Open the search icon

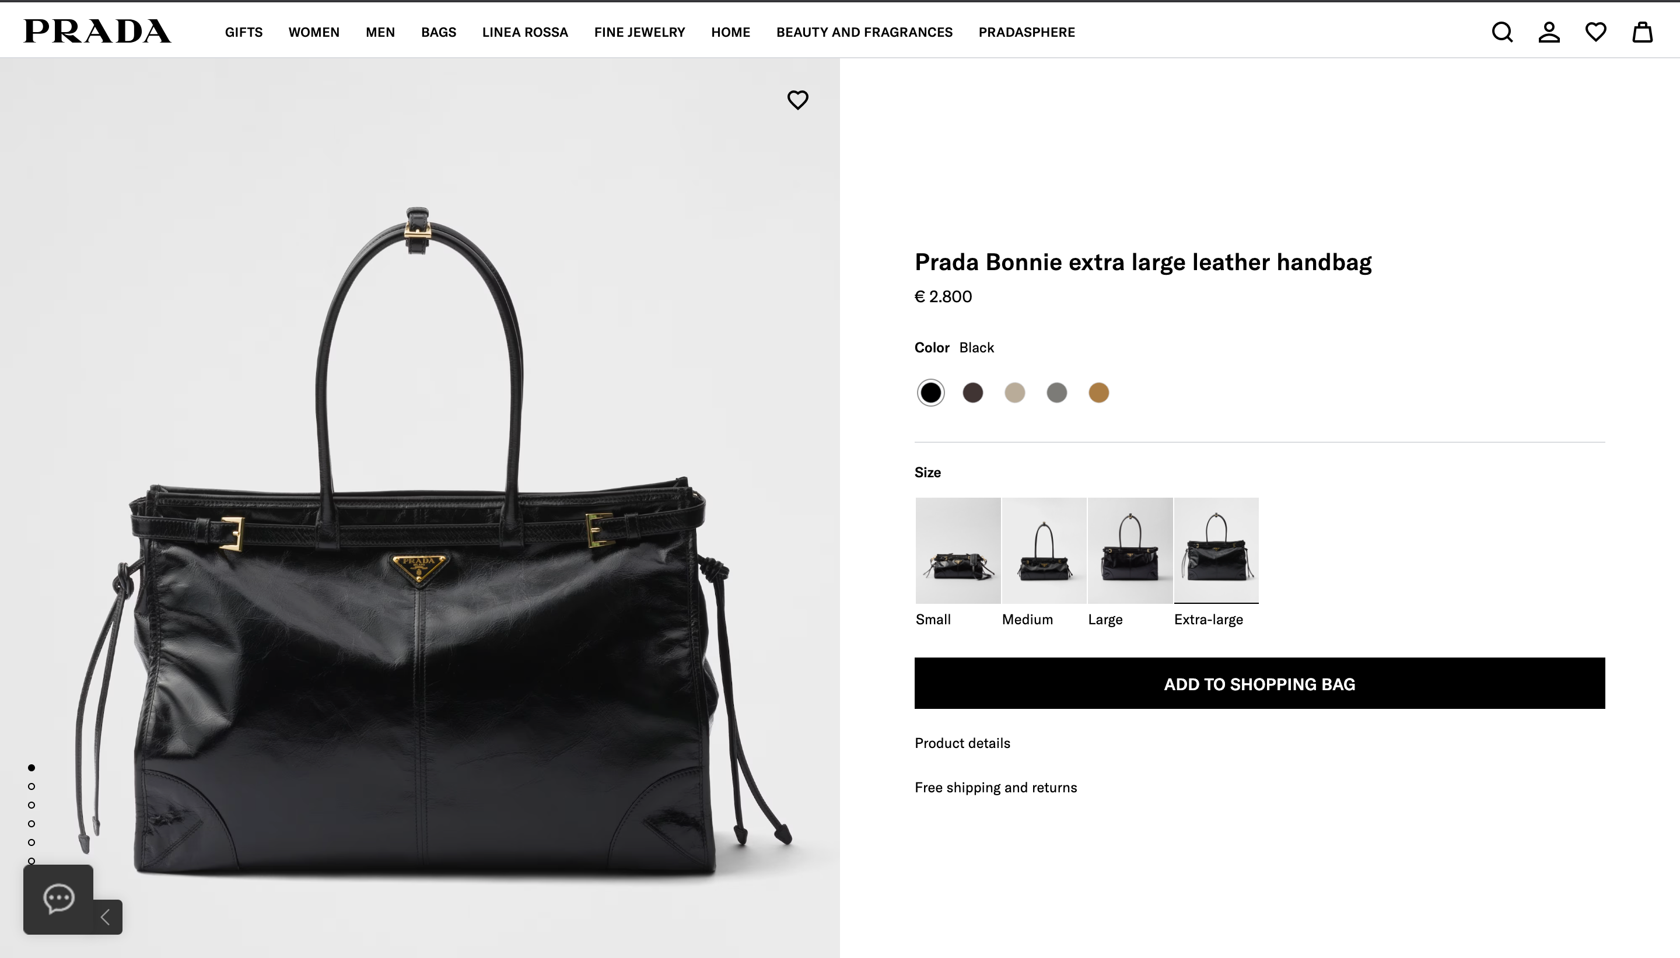[x=1501, y=32]
